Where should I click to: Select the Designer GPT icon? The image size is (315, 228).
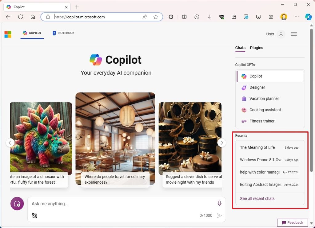[244, 87]
